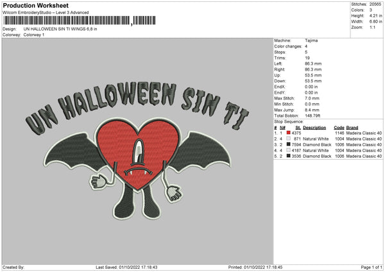Click the black swatch with 3536 stitches

coord(289,156)
